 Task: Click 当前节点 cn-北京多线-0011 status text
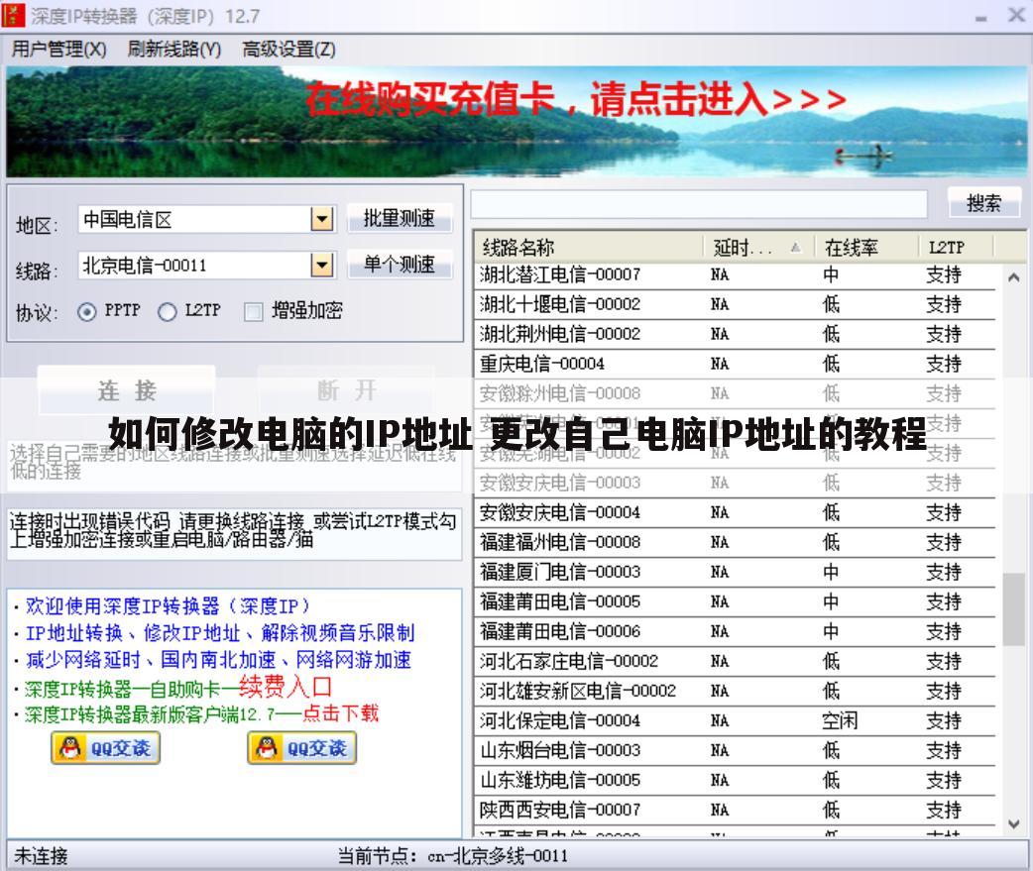point(453,856)
